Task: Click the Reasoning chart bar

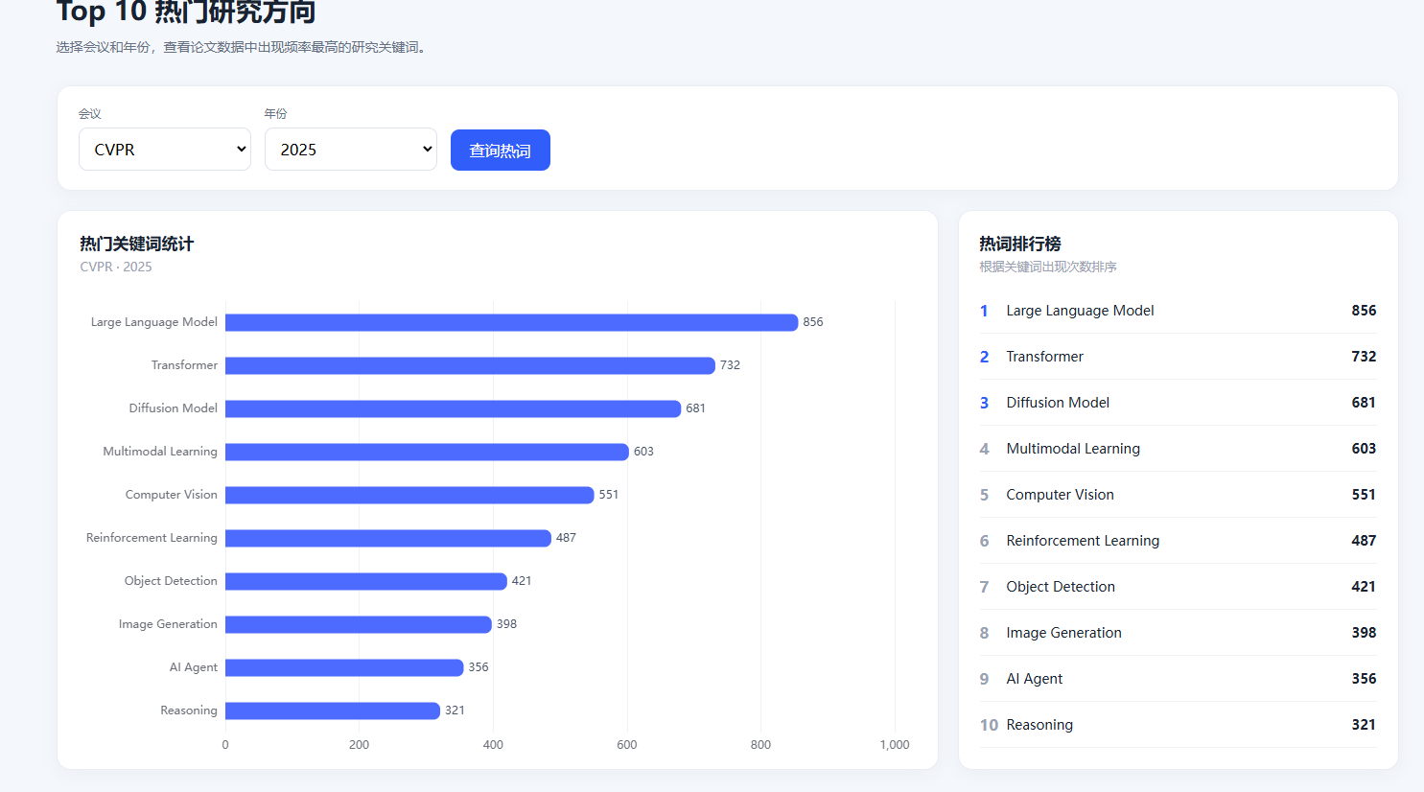Action: pos(333,710)
